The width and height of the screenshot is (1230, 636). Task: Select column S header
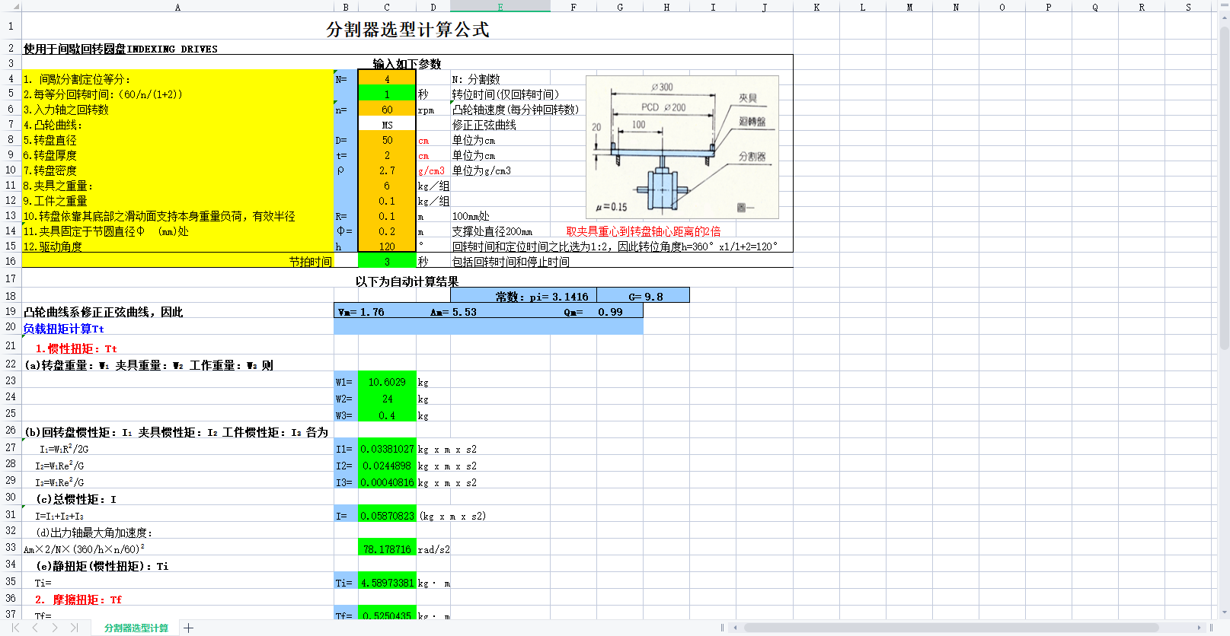tap(1188, 6)
